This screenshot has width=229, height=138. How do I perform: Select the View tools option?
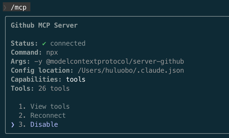click(50, 106)
